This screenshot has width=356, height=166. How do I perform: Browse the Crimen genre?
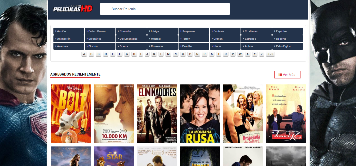point(225,39)
